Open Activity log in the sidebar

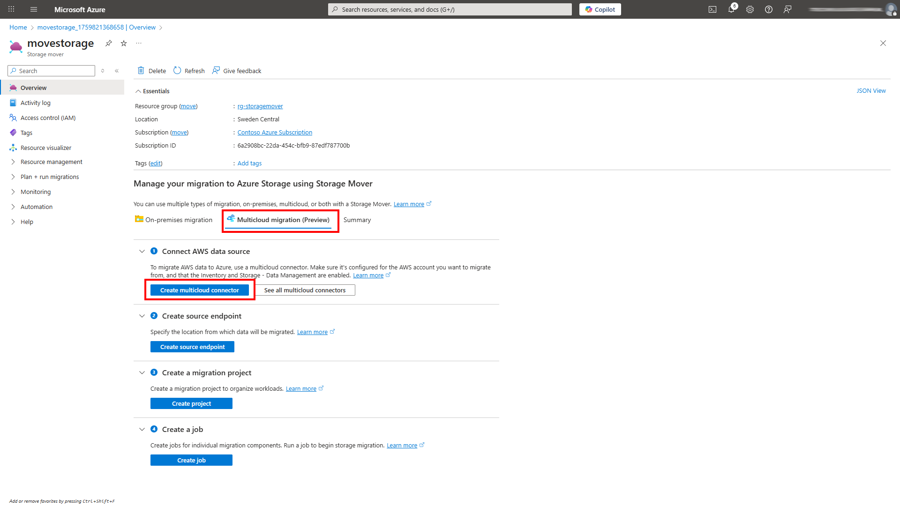point(35,103)
